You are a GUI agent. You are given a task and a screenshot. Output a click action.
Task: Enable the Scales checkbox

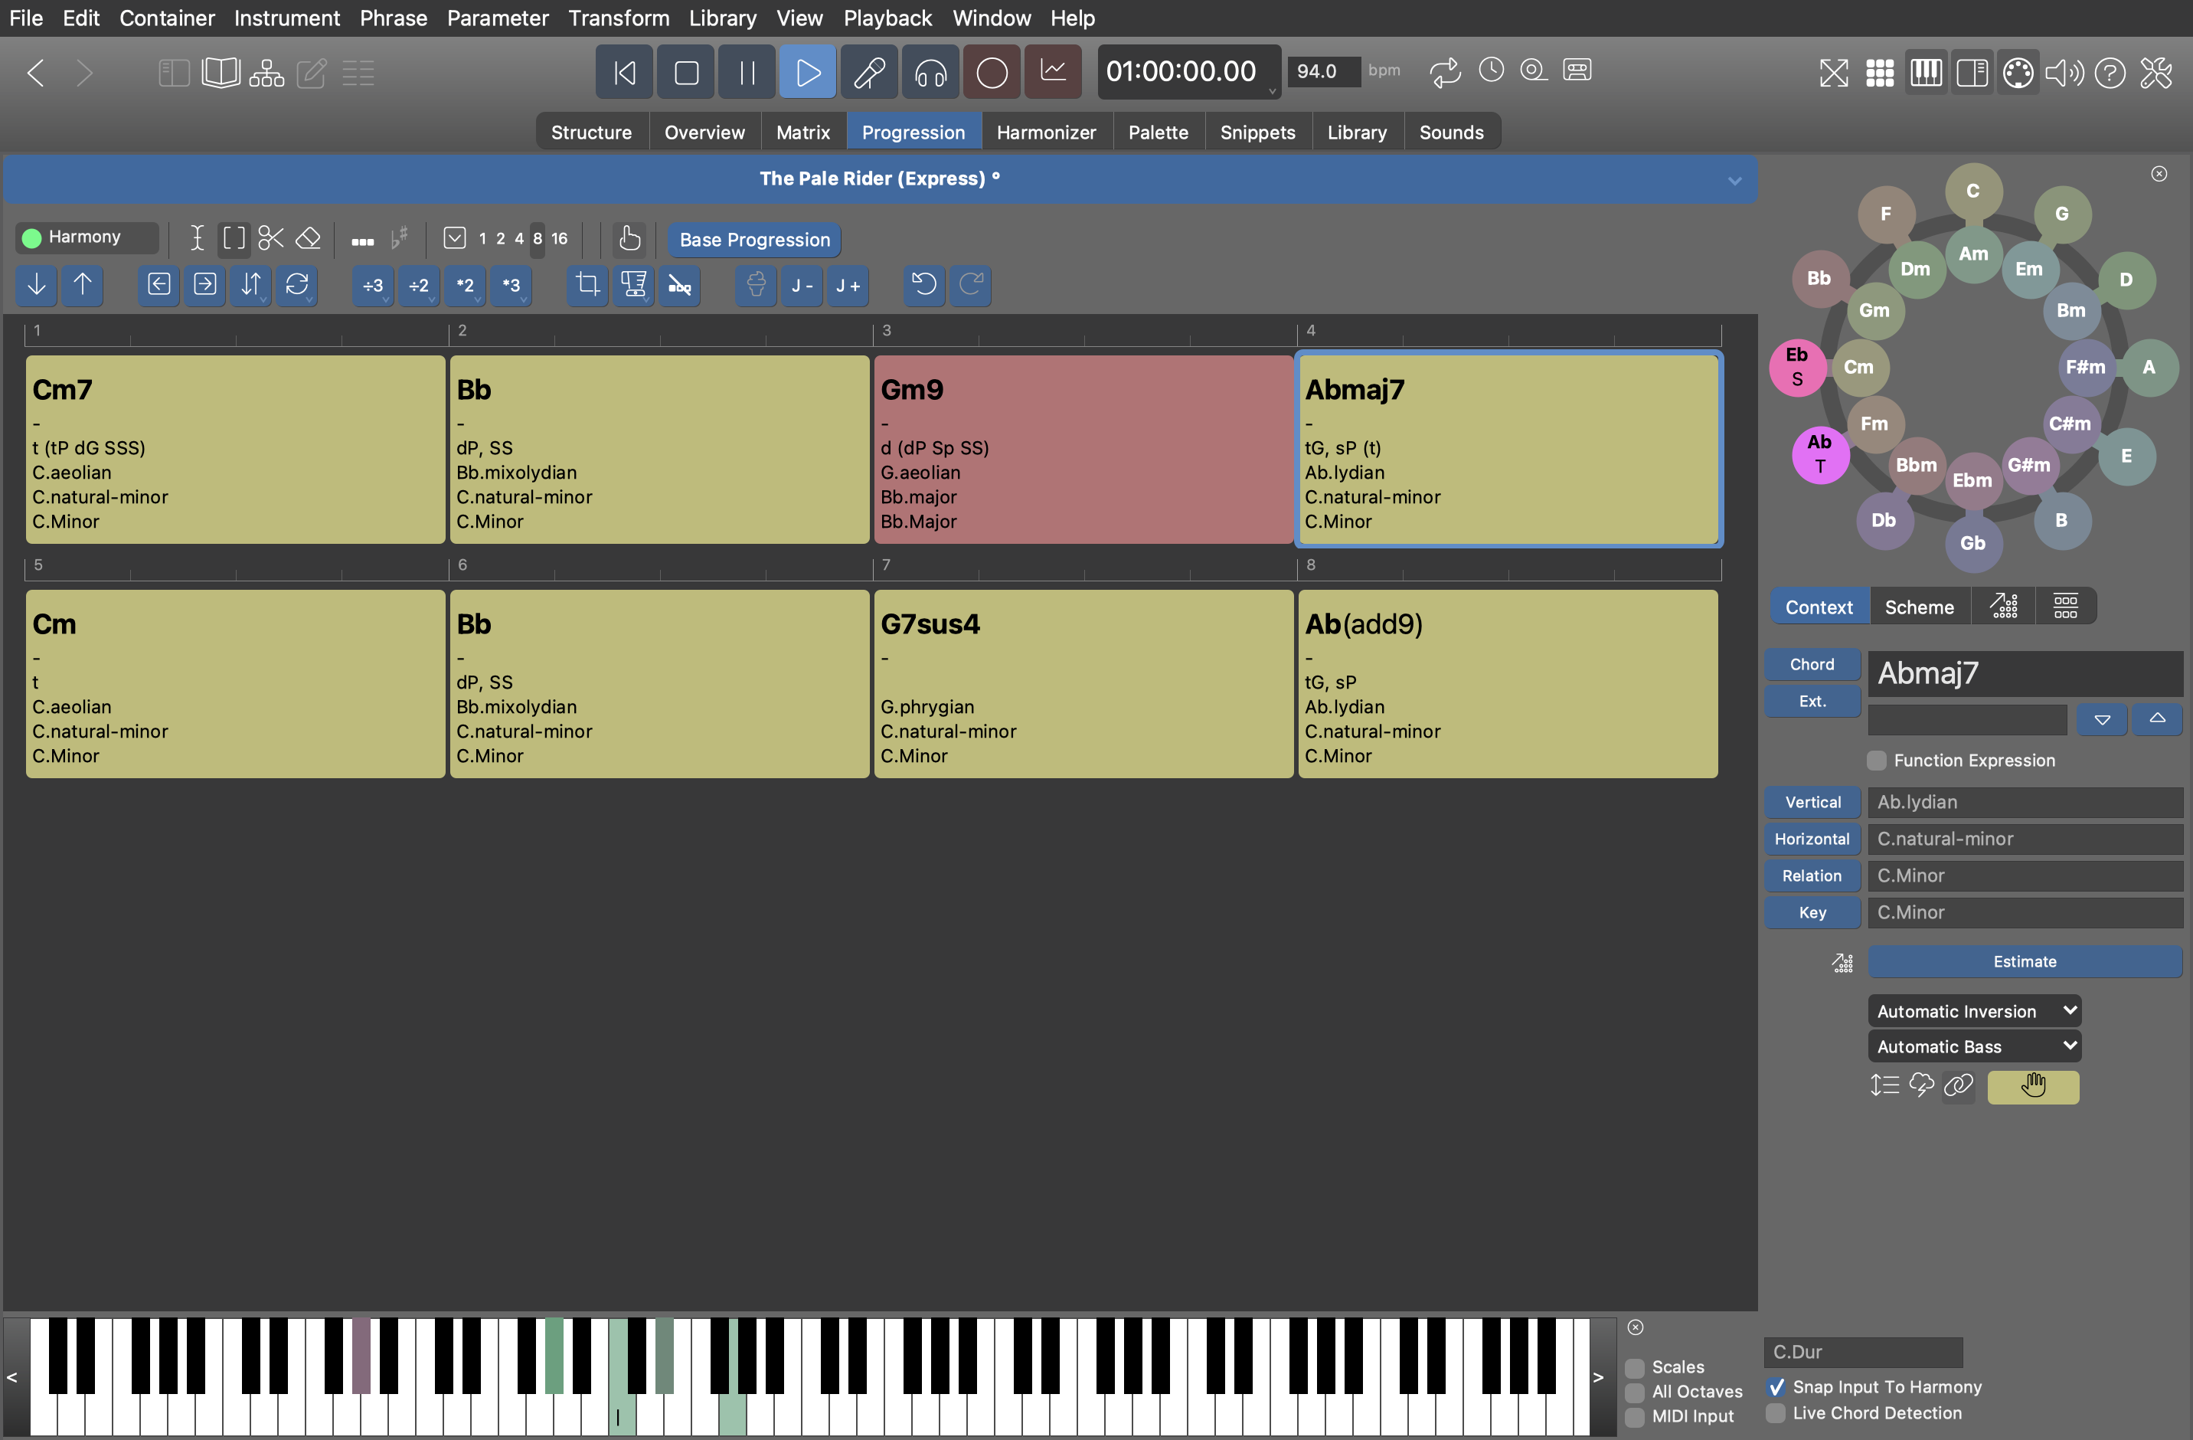point(1636,1367)
